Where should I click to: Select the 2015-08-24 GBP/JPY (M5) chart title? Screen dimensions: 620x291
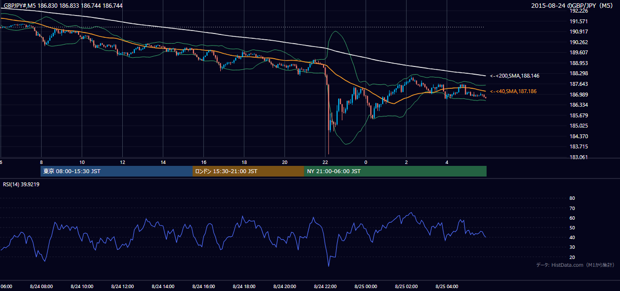point(572,6)
